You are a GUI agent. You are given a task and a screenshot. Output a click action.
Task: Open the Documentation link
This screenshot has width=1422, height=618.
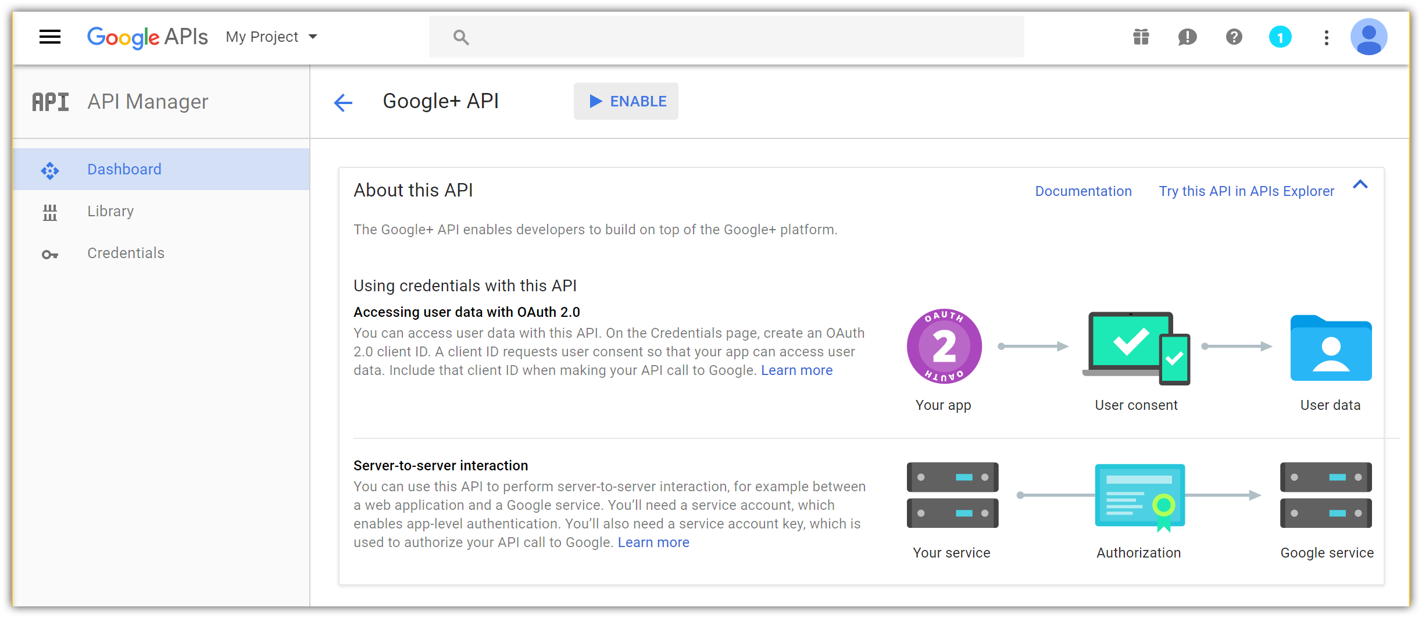pyautogui.click(x=1083, y=191)
